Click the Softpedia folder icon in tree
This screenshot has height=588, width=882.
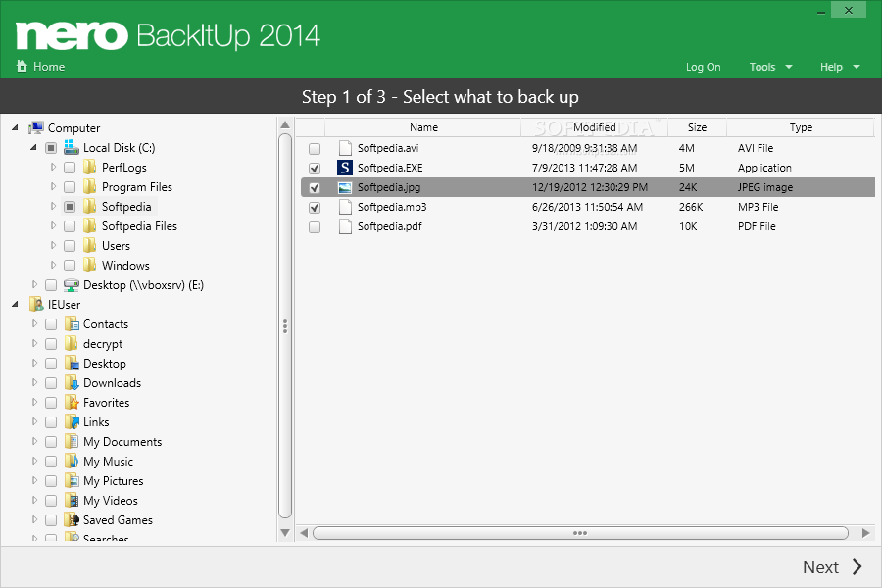coord(89,207)
